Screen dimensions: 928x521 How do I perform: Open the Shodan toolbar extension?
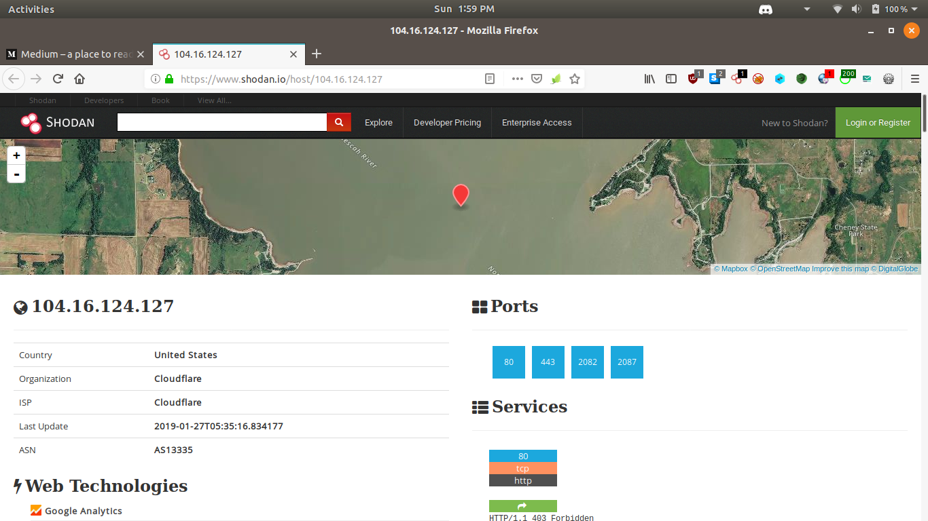point(738,78)
